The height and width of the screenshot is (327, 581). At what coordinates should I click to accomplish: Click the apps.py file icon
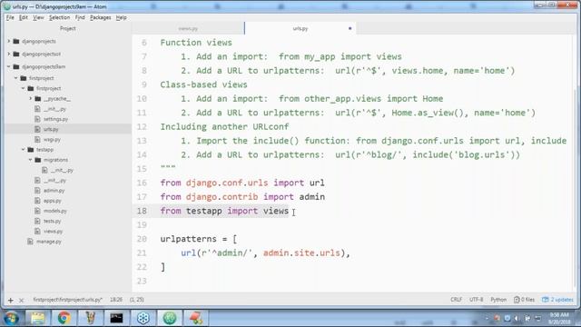pyautogui.click(x=37, y=201)
